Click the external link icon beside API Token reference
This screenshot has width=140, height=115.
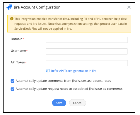(x=47, y=71)
